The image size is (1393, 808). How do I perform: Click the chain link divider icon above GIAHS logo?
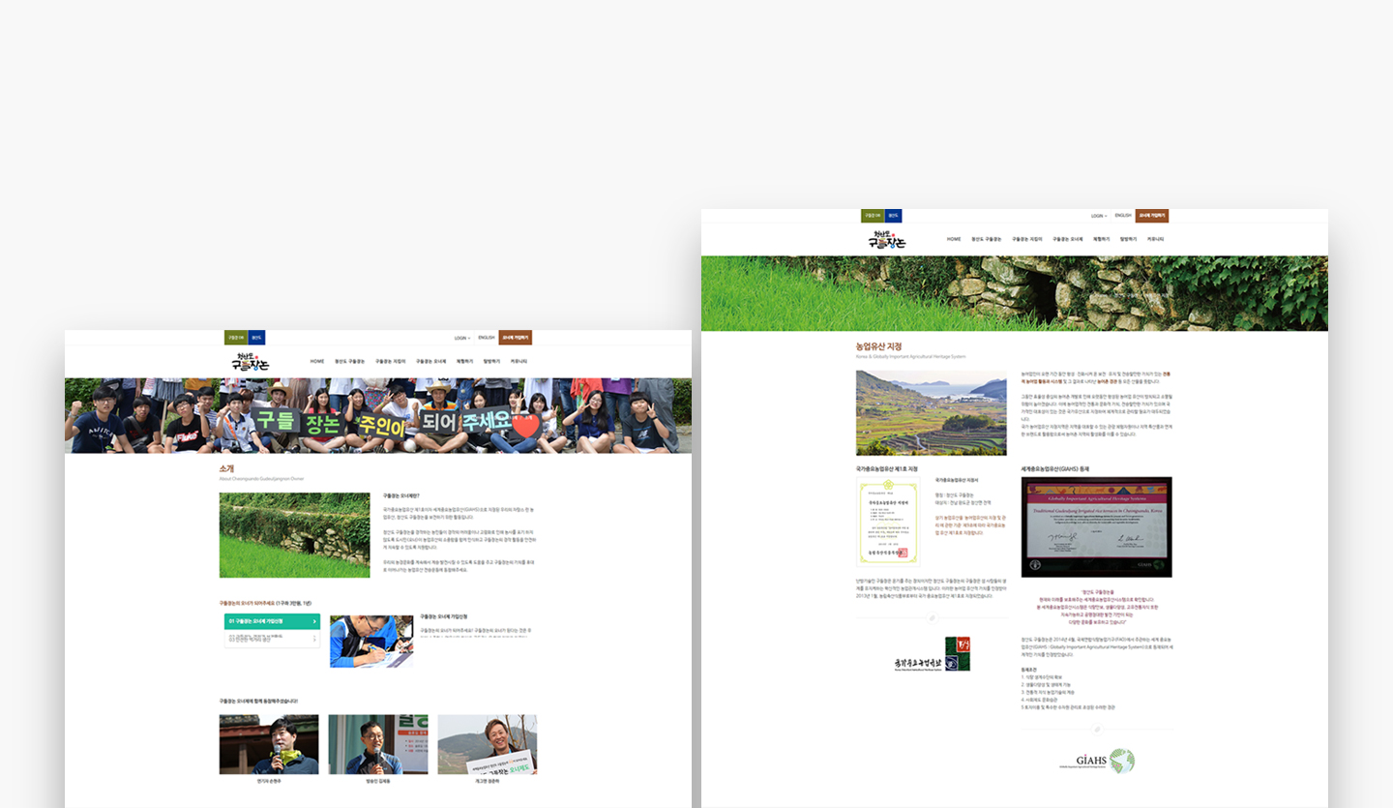[x=1096, y=729]
